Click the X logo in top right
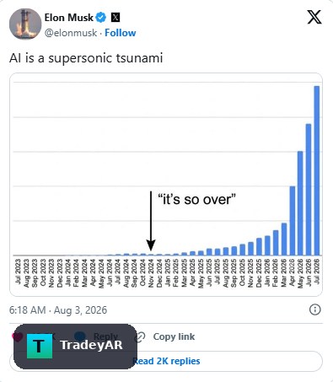Screen dimensions: 333x382 (x=314, y=17)
